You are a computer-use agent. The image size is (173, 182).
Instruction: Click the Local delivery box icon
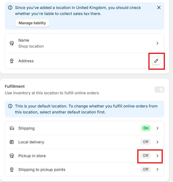click(x=12, y=142)
